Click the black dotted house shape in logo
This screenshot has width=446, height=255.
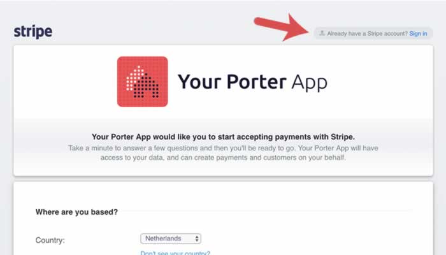[146, 87]
